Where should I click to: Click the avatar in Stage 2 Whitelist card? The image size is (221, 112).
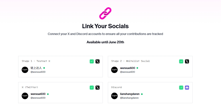click(x=114, y=70)
